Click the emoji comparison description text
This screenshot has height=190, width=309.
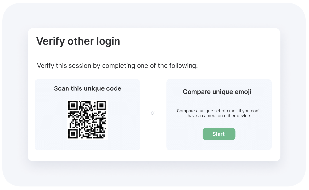point(218,113)
